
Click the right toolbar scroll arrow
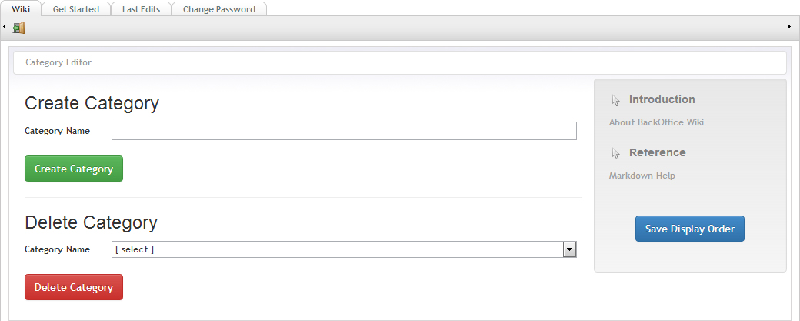pyautogui.click(x=790, y=26)
